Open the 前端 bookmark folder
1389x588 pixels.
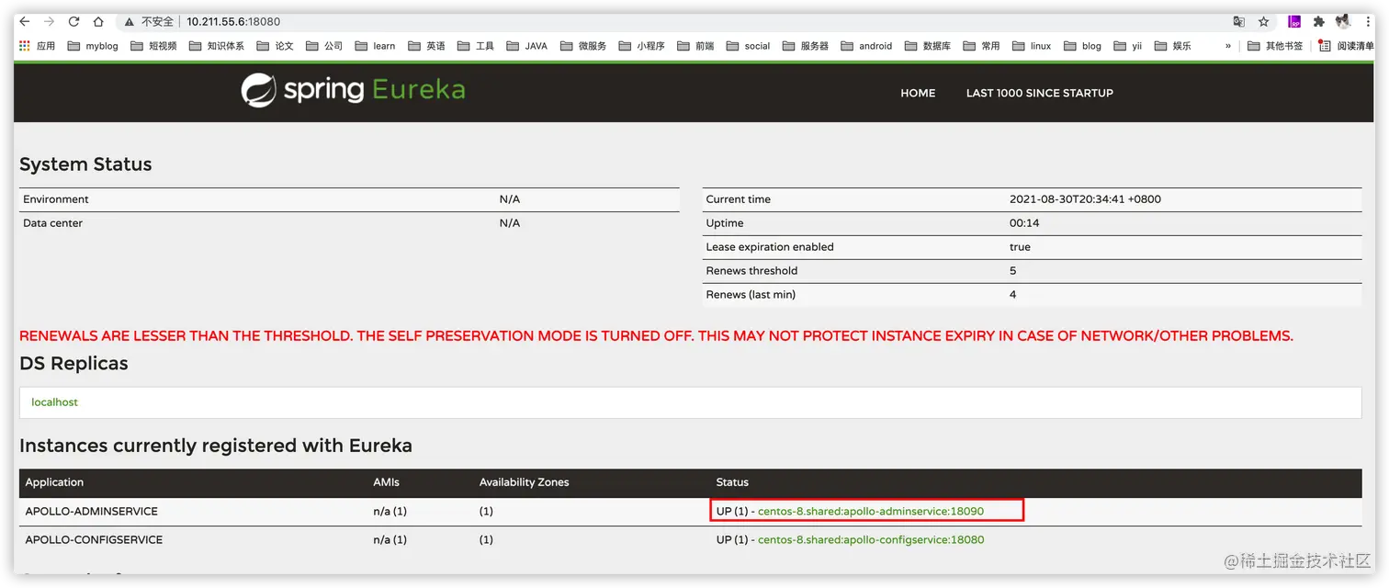click(x=695, y=46)
